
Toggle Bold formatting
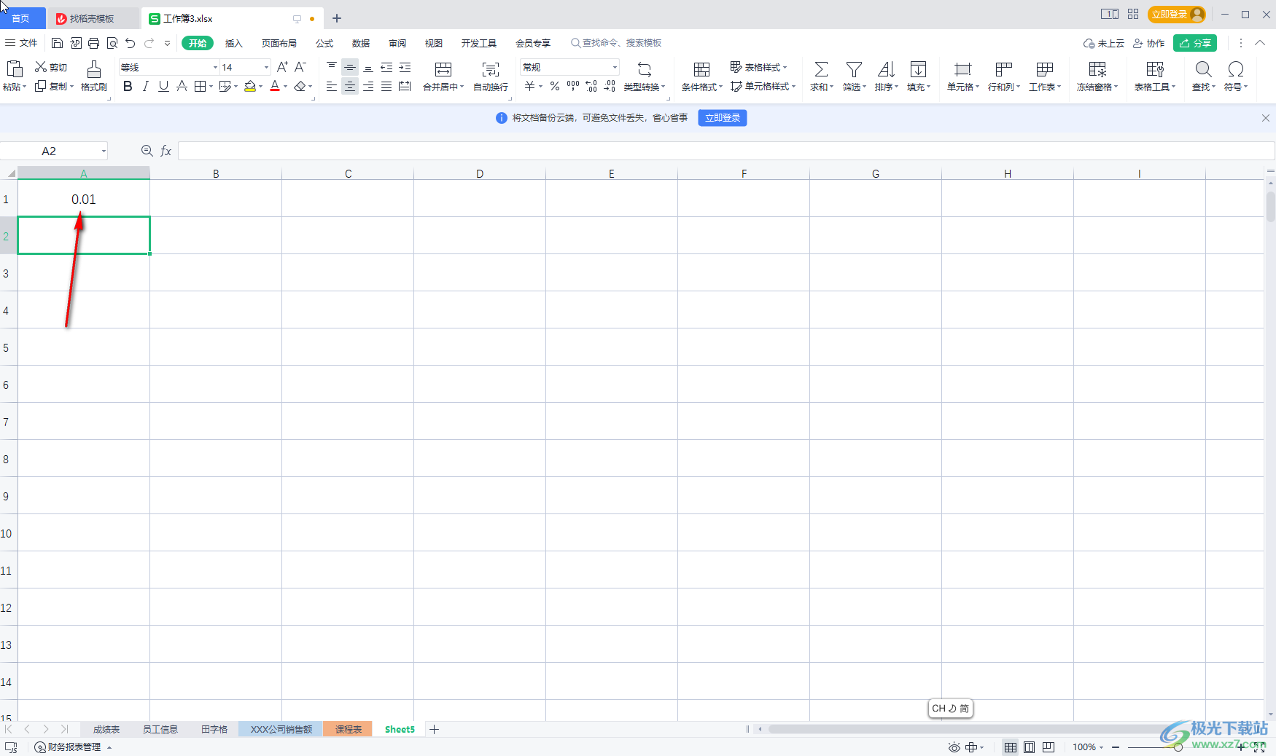[x=128, y=87]
